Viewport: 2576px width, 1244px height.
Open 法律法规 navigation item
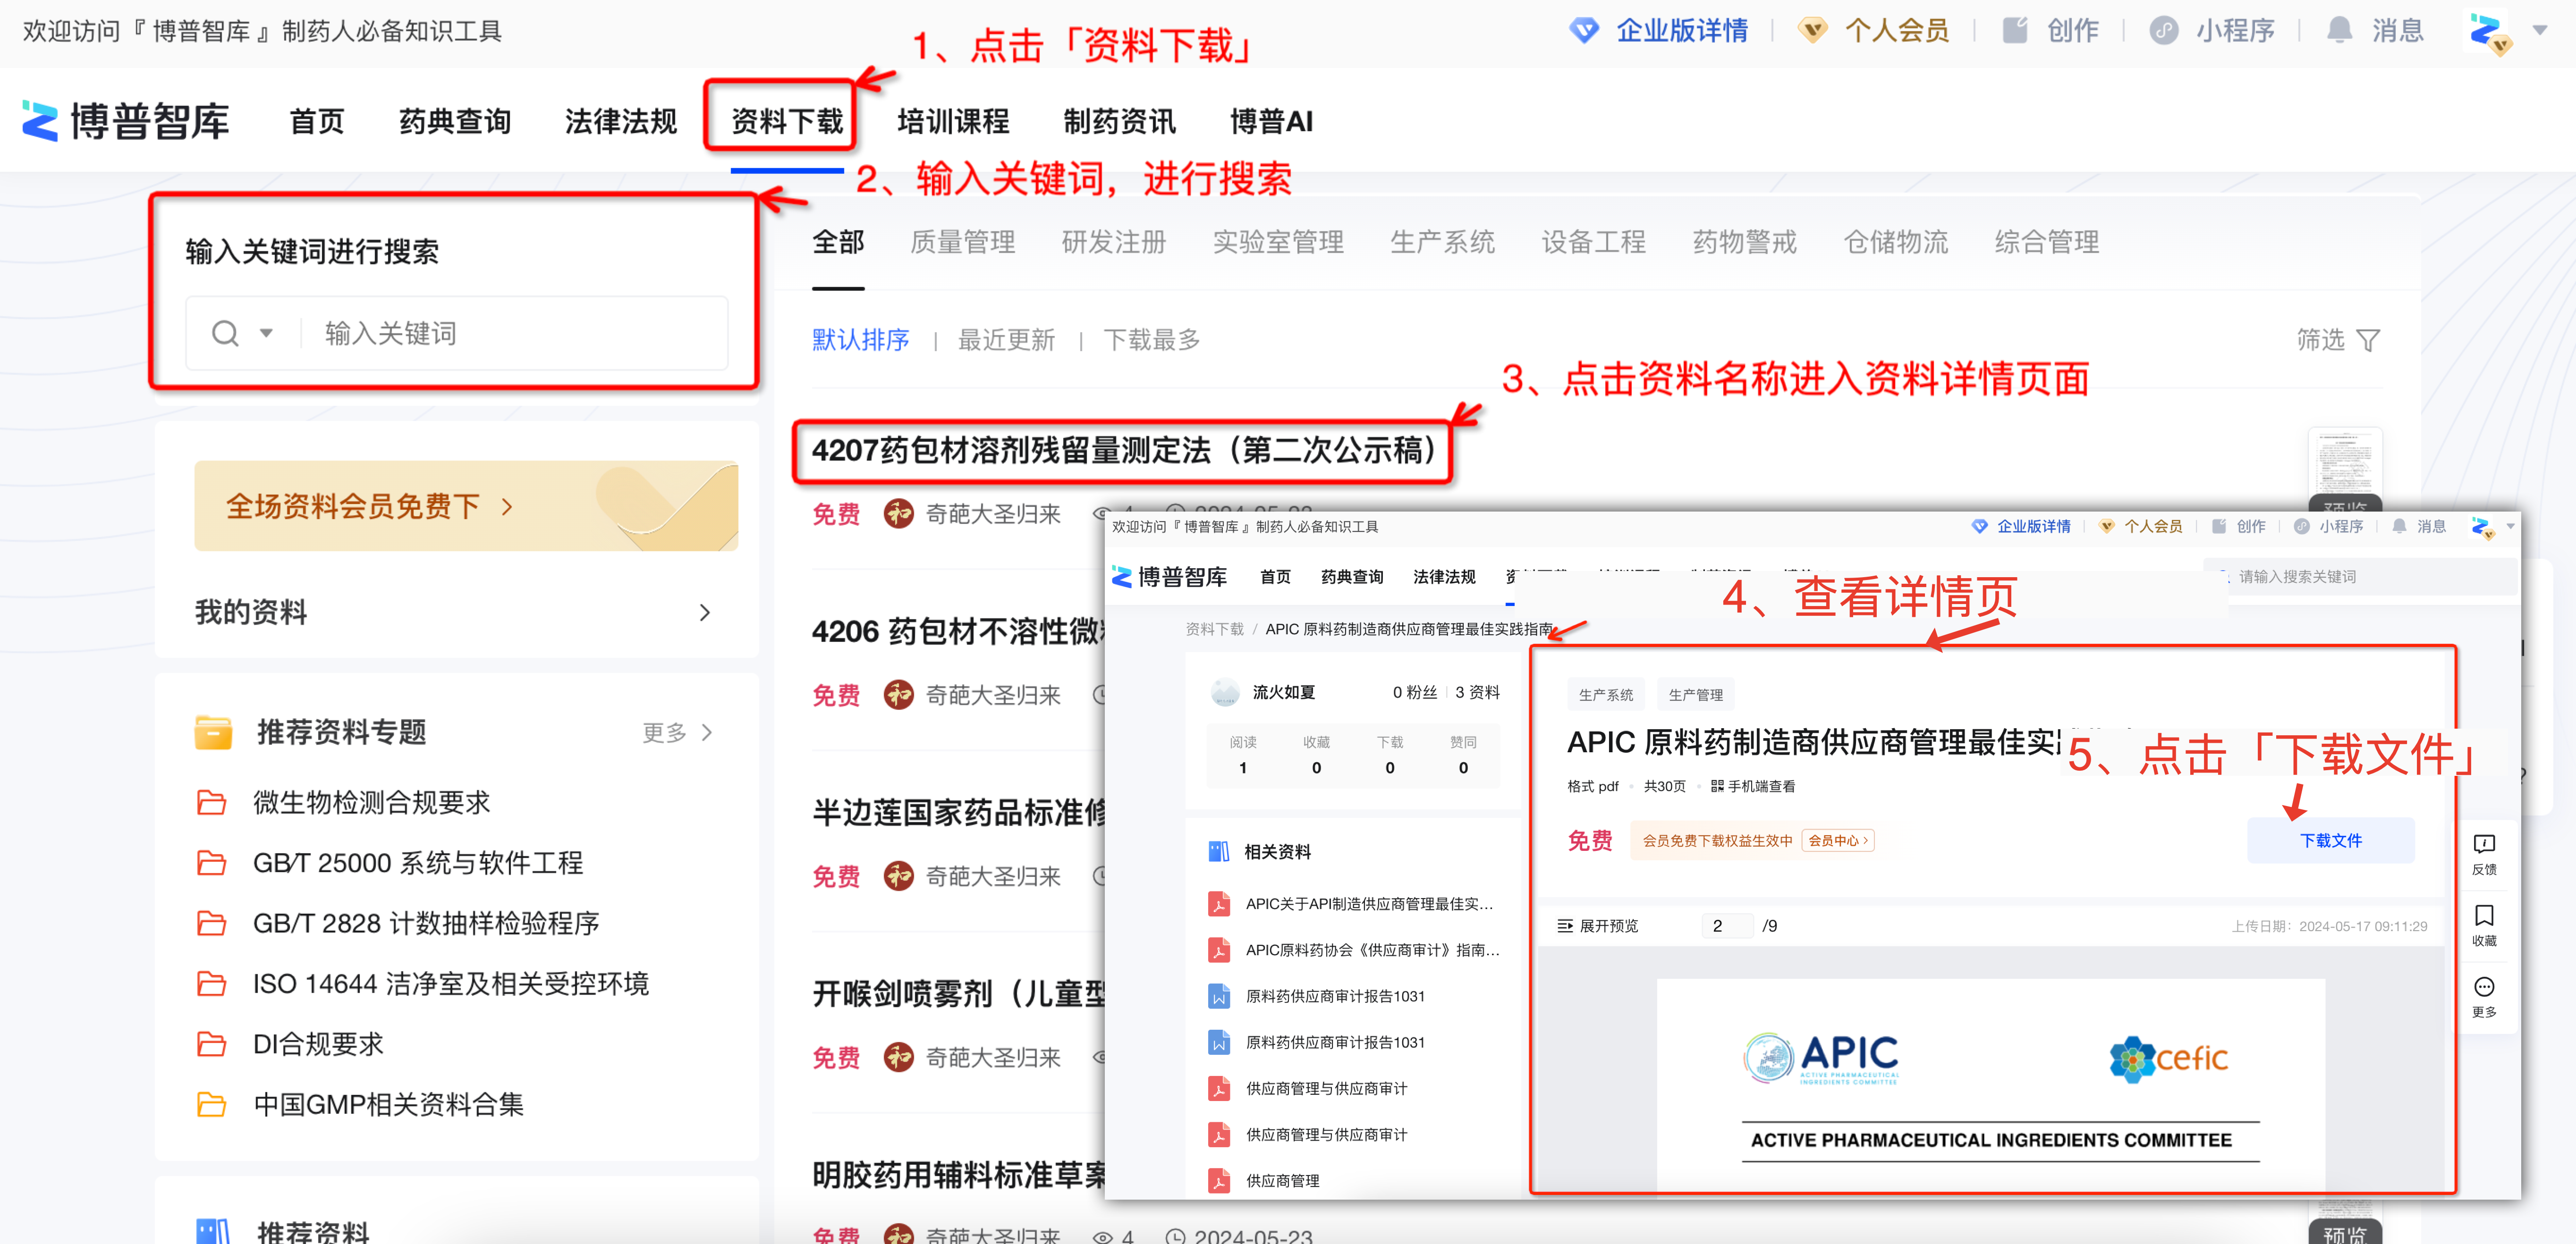click(621, 122)
